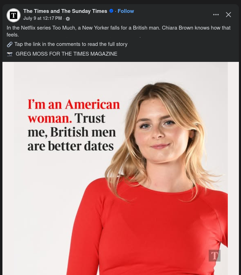Viewport: 241px width, 275px height.
Task: Click the verified badge next to page name
Action: [111, 11]
